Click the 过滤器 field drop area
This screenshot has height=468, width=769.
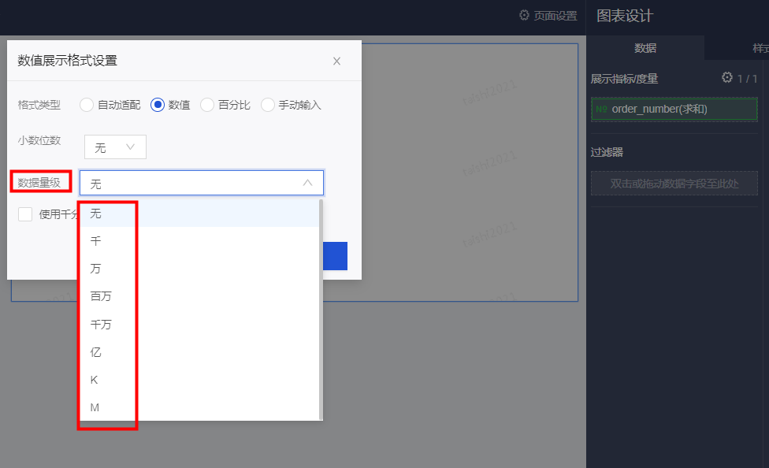[x=674, y=184]
